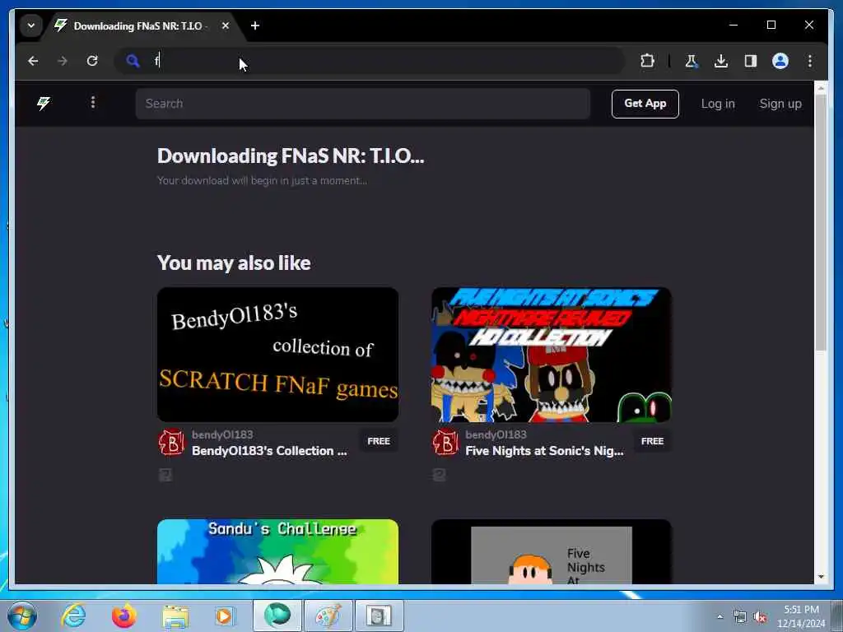Focus the browser address bar

[x=370, y=61]
